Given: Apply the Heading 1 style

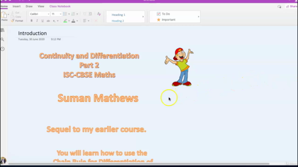Looking at the screenshot, I should 118,15.
